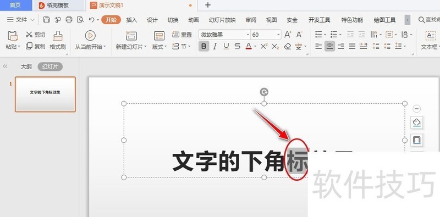
Task: Open the 视图 ribbon tab
Action: tap(271, 20)
